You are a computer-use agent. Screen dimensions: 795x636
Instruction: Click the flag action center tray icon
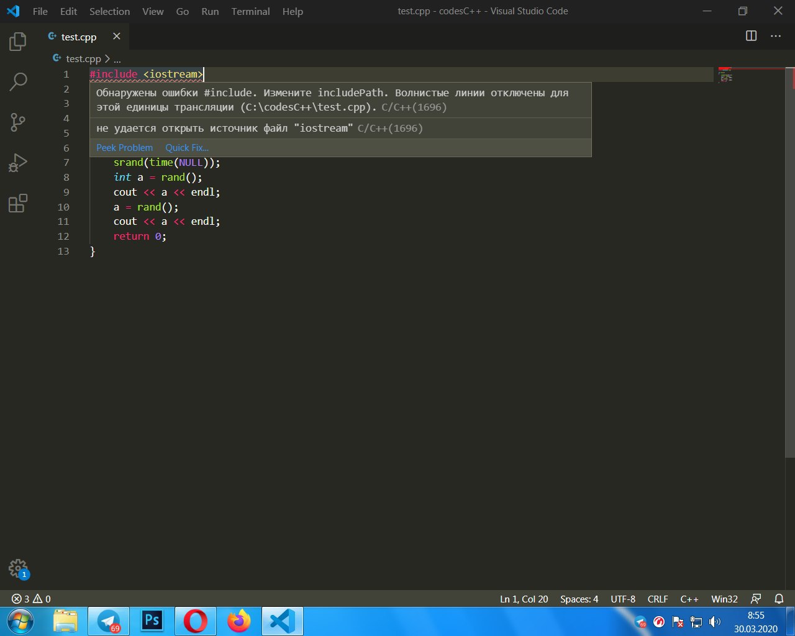pyautogui.click(x=678, y=622)
